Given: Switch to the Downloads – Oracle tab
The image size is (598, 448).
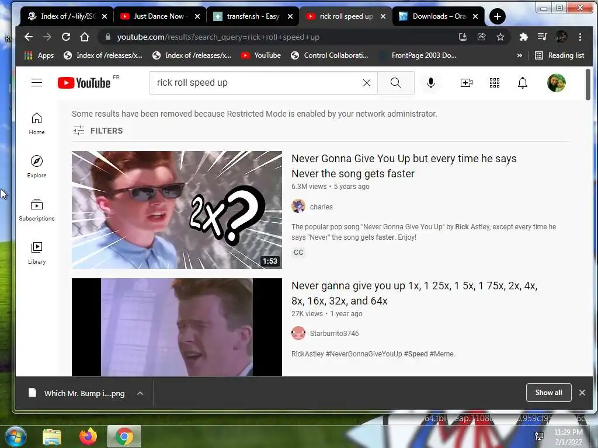Looking at the screenshot, I should click(x=438, y=16).
